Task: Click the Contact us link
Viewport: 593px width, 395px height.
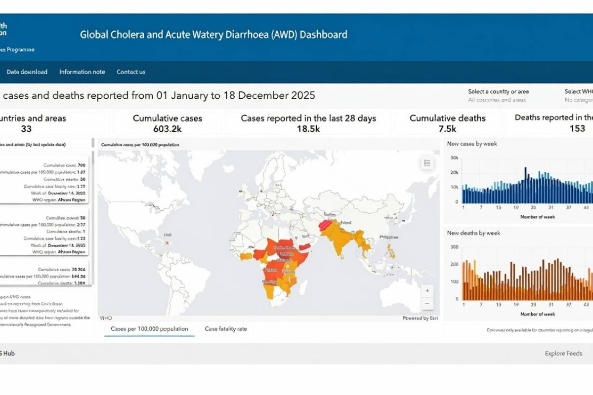Action: pos(130,72)
